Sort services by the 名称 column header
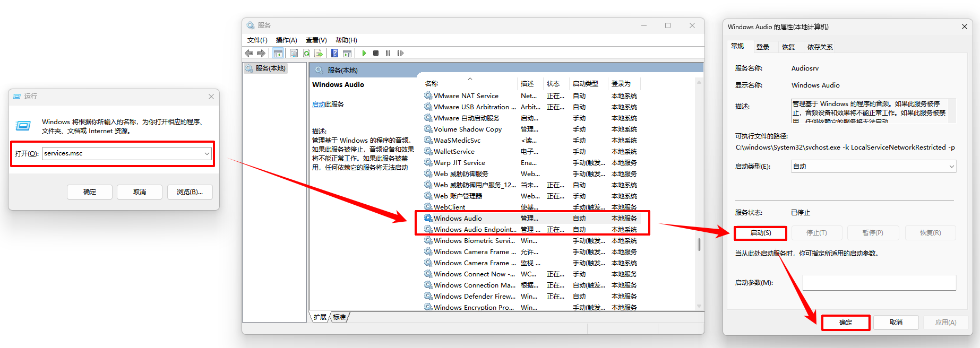 (x=469, y=83)
